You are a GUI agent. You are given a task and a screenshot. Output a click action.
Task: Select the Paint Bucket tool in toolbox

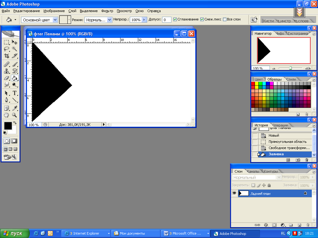click(x=14, y=78)
